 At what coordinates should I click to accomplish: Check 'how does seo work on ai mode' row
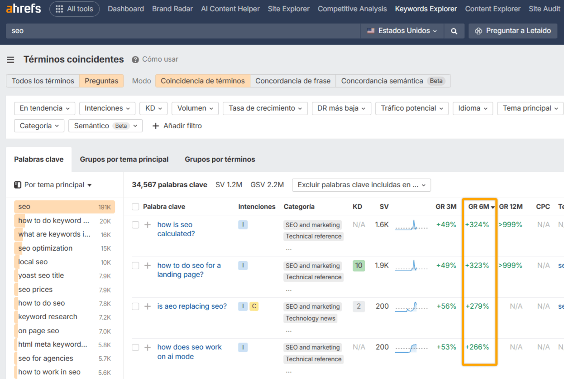(x=135, y=347)
